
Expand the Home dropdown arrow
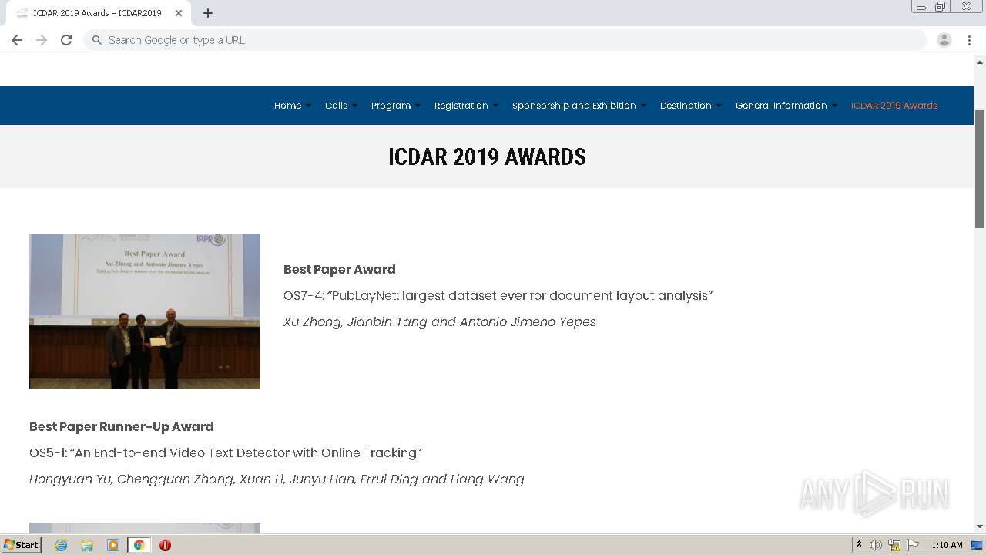click(x=308, y=106)
